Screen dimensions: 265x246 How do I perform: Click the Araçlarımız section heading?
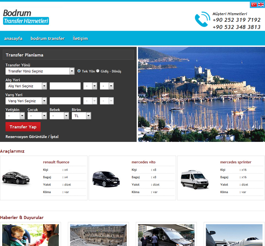click(x=12, y=151)
